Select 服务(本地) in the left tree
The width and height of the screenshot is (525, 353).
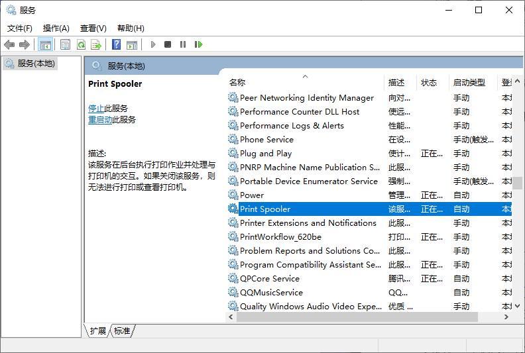click(30, 64)
